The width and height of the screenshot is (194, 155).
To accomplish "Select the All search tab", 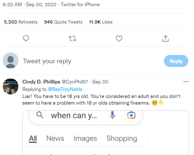I will coord(33,138).
